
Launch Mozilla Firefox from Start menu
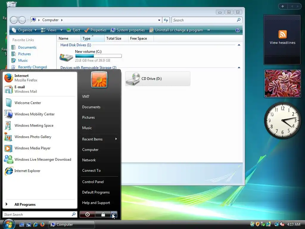40,78
